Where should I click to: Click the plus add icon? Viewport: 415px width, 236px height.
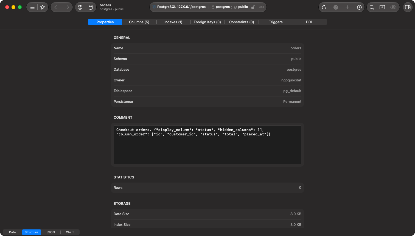(347, 7)
